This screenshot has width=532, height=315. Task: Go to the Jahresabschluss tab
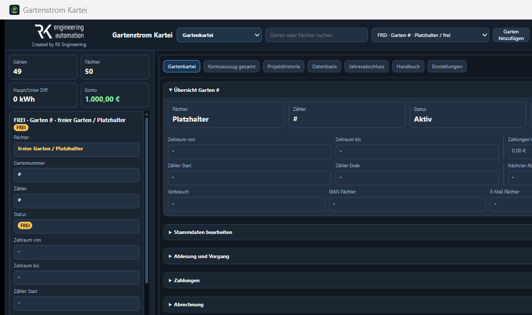tap(366, 67)
